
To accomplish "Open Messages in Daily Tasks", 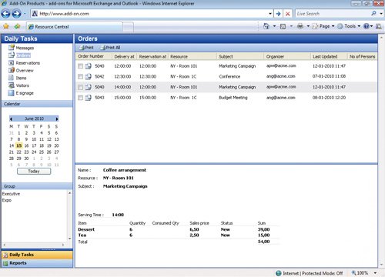I will [x=25, y=48].
